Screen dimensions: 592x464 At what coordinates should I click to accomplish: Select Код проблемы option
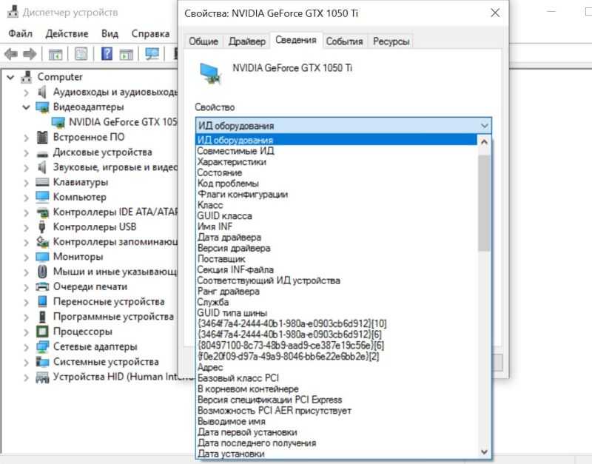click(x=228, y=184)
